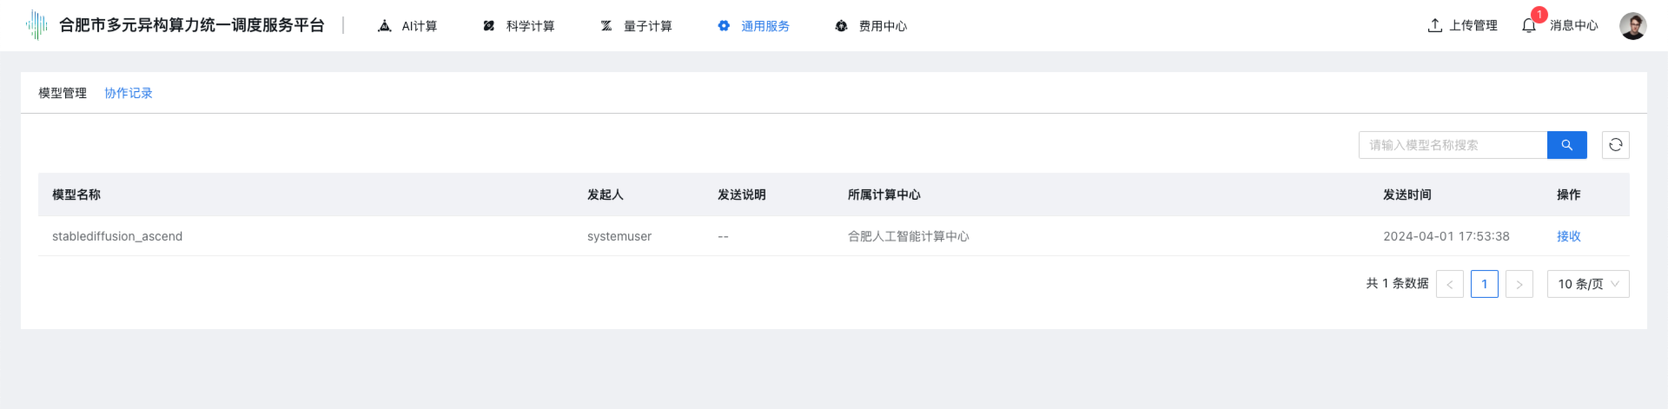Go to the next page arrow
Image resolution: width=1668 pixels, height=409 pixels.
(x=1519, y=284)
